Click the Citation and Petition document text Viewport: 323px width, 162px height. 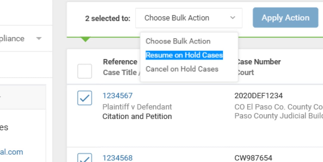click(x=137, y=116)
